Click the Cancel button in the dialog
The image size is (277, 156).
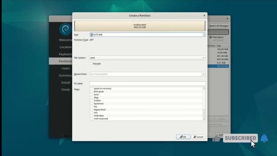point(198,137)
